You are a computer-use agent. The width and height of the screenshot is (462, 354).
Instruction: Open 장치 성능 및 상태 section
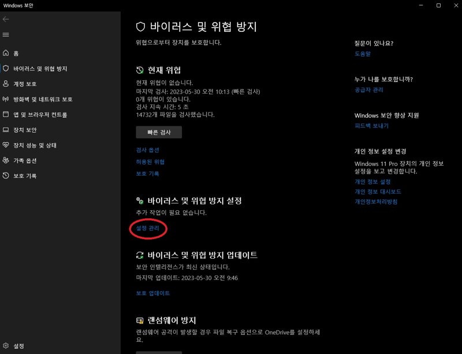pyautogui.click(x=35, y=146)
